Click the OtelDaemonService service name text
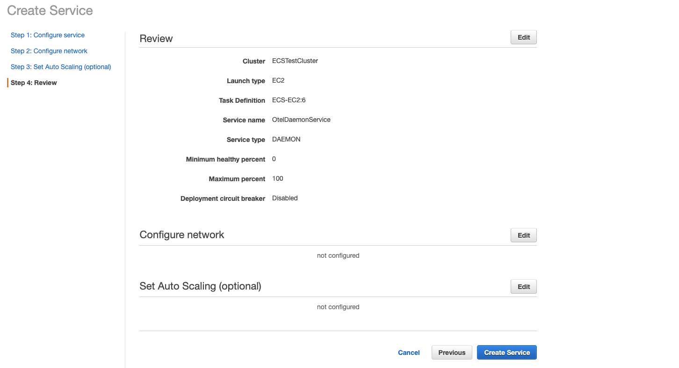Screen dimensions: 679x368 (x=301, y=120)
